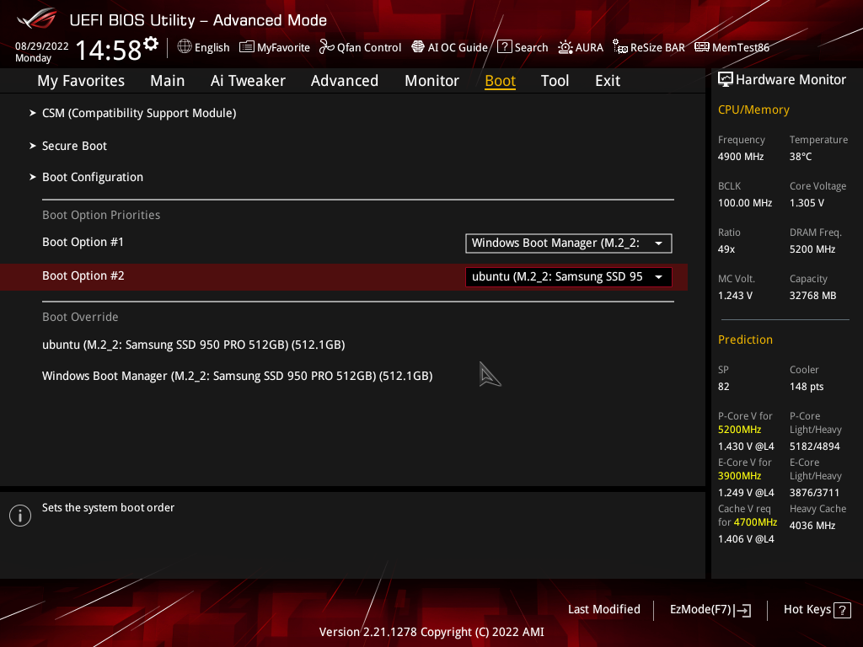863x647 pixels.
Task: Click the 14:58 clock time
Action: coord(109,50)
